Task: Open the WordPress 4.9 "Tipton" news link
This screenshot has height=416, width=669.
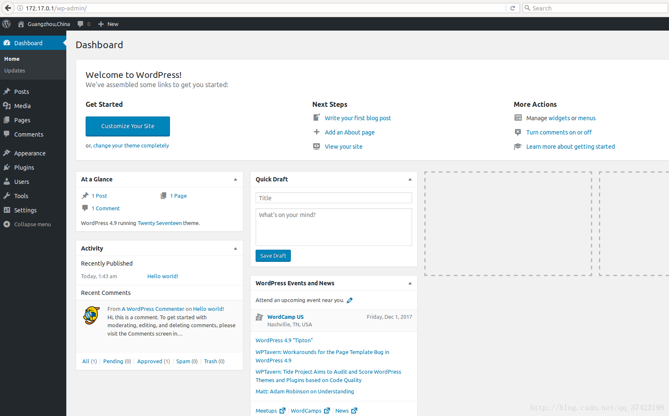Action: [284, 340]
